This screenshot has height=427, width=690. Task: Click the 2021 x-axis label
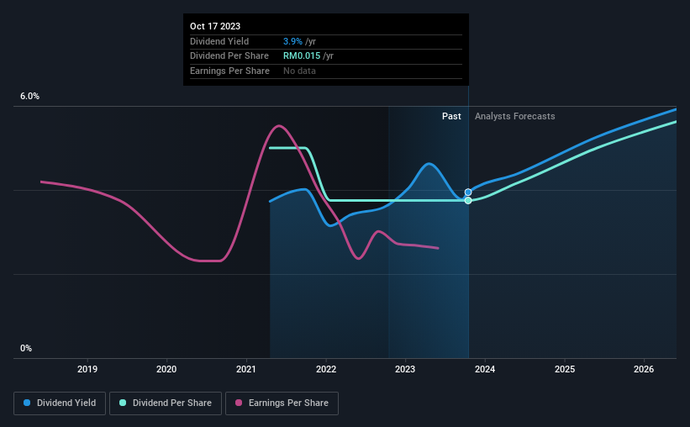click(246, 369)
